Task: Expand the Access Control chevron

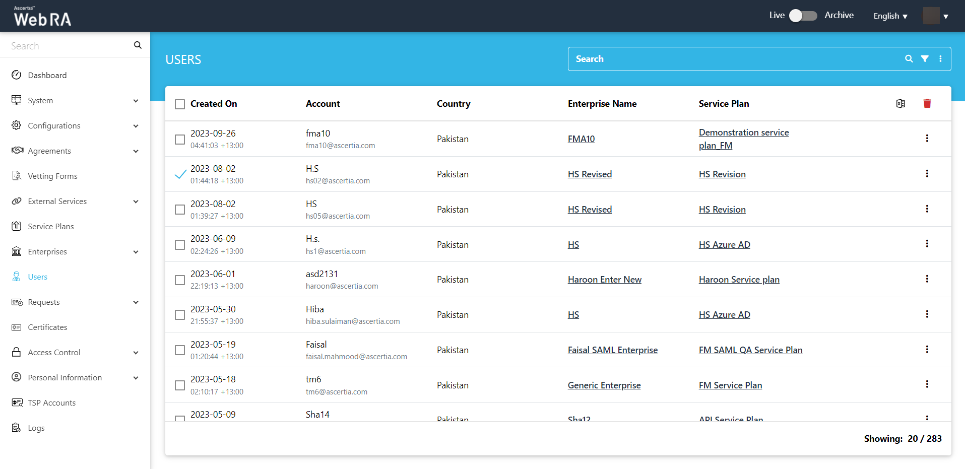Action: 136,353
